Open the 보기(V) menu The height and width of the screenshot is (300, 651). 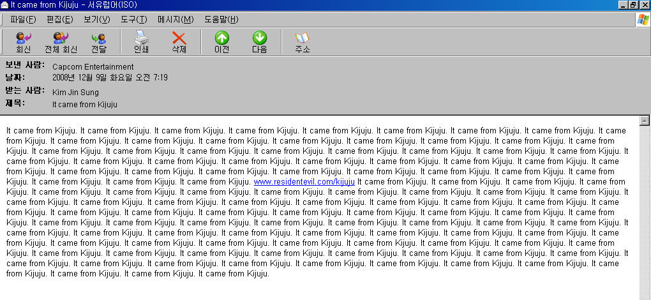click(96, 19)
